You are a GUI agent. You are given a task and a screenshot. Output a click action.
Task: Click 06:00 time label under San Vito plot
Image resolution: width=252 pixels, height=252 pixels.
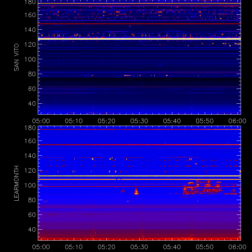click(x=238, y=121)
